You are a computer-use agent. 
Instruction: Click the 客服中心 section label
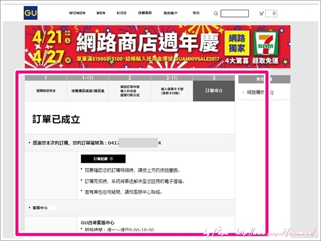pos(40,208)
